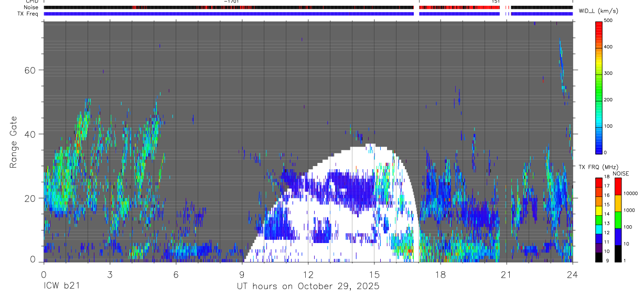Click the UT hours on October 29, 2025 label

pyautogui.click(x=308, y=287)
